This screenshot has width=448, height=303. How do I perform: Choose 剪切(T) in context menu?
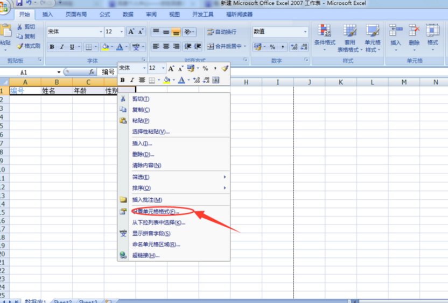[x=174, y=99]
